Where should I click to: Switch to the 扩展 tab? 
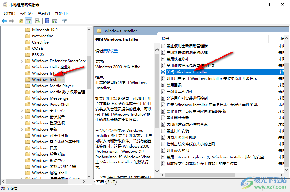[100, 182]
